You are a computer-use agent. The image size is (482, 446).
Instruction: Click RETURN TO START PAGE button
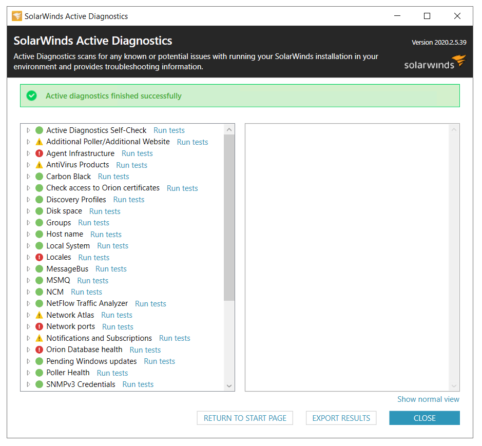(245, 418)
